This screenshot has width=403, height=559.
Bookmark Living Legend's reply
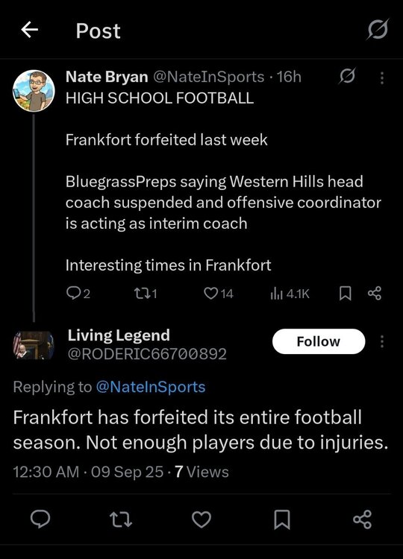[282, 519]
